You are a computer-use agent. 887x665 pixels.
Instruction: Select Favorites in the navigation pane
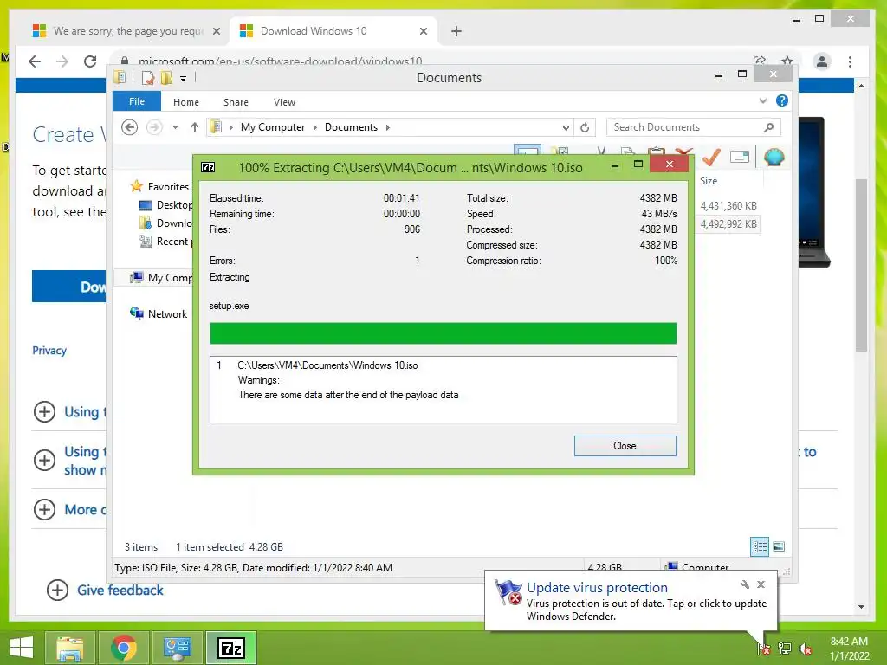pyautogui.click(x=167, y=187)
